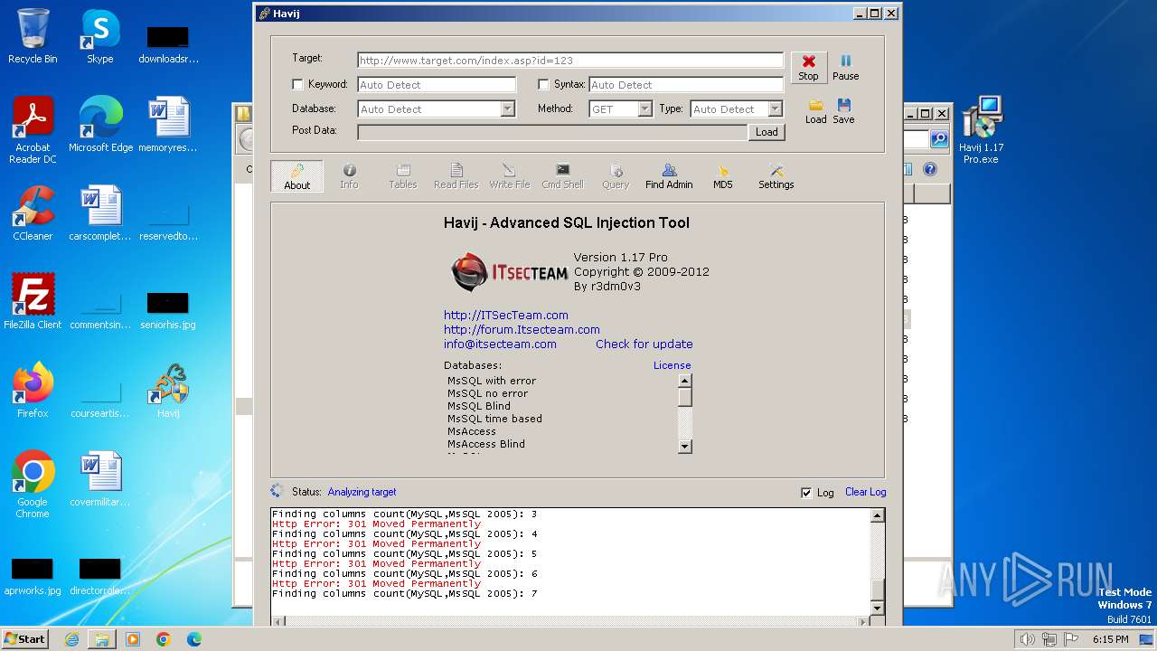Pause the running analysis
Viewport: 1157px width, 651px height.
[x=845, y=67]
